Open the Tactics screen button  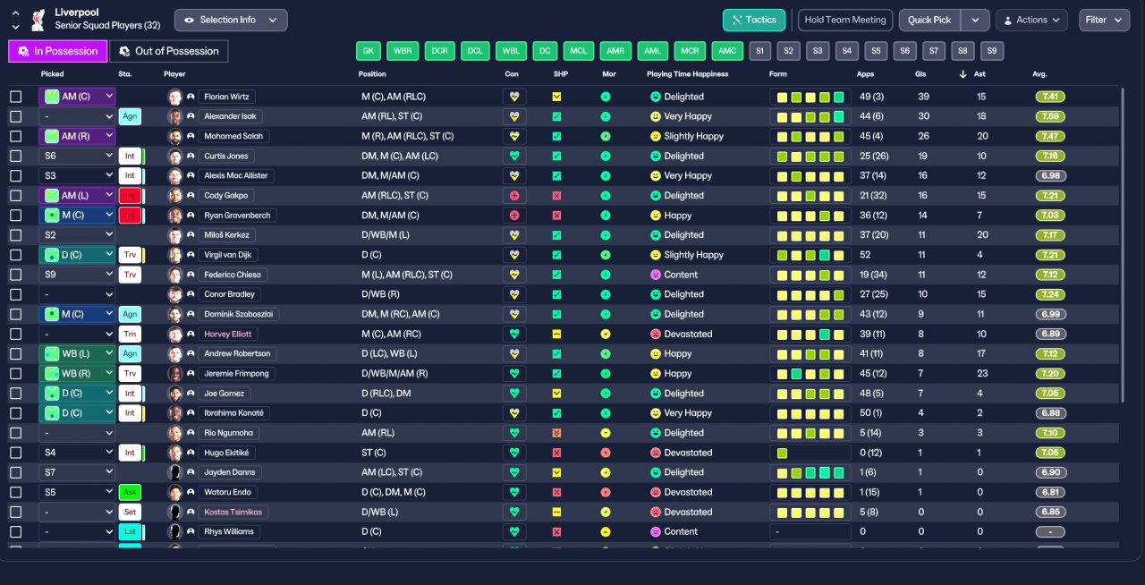(x=754, y=20)
